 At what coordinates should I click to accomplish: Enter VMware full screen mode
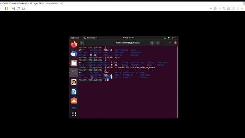pos(19,8)
